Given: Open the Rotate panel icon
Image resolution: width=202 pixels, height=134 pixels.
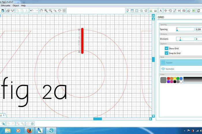Looking at the screenshot, I should pyautogui.click(x=170, y=11).
